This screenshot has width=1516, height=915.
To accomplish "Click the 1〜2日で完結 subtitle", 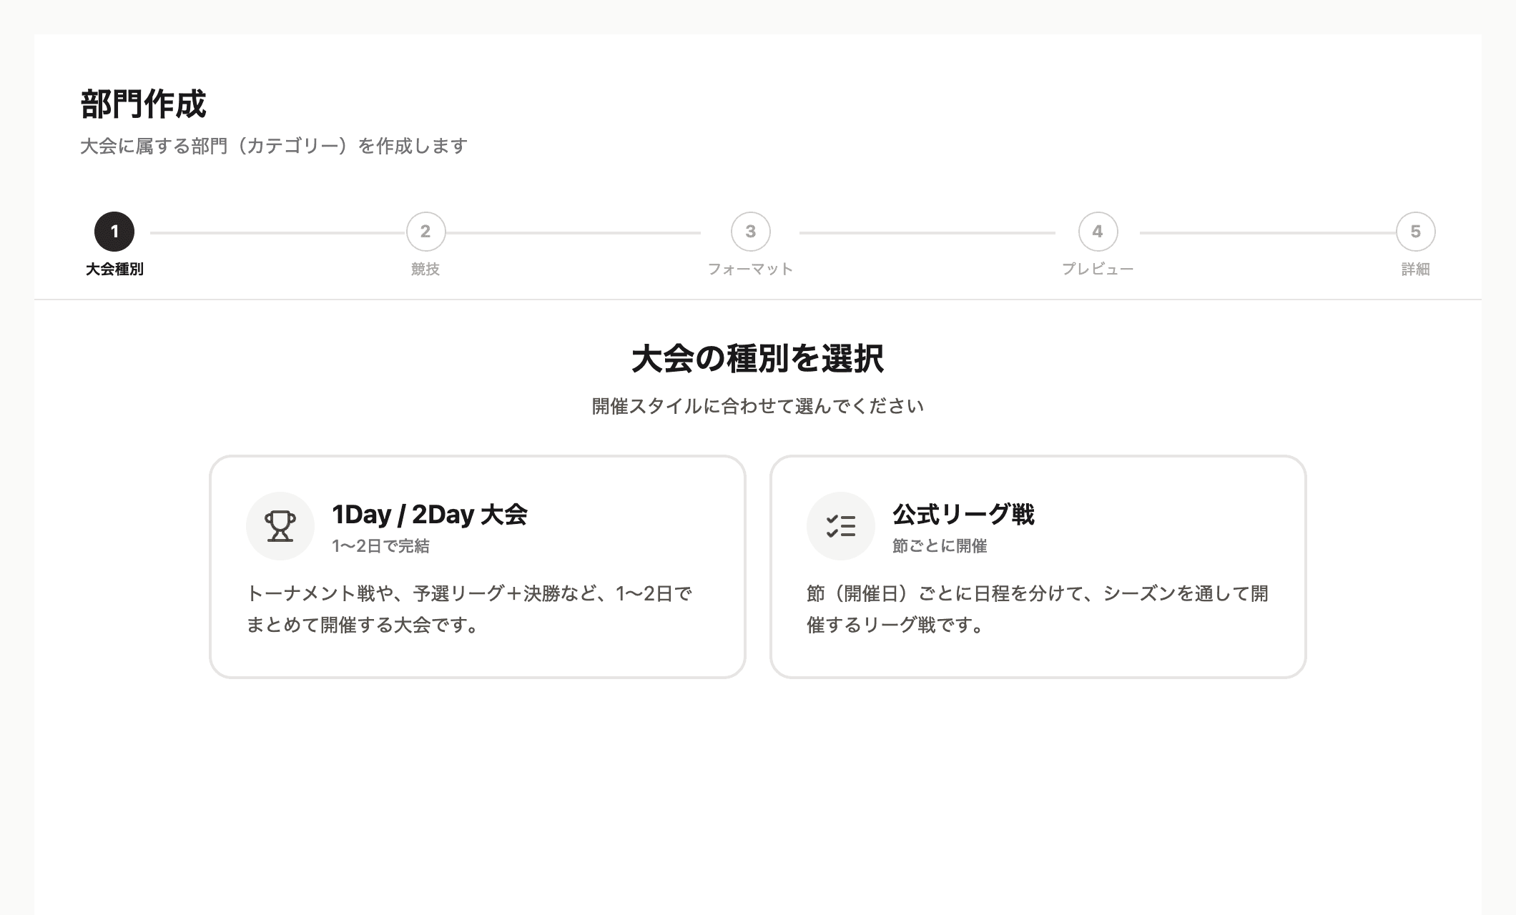I will coord(380,546).
